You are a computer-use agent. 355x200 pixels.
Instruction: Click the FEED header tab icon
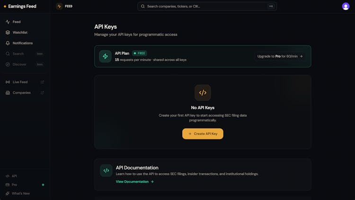tap(59, 6)
